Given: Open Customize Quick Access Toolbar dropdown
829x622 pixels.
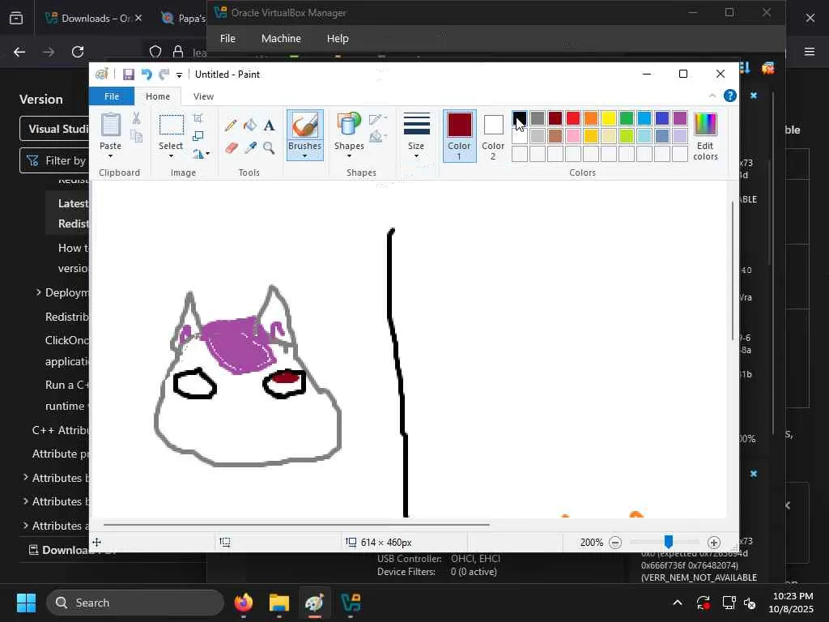Looking at the screenshot, I should tap(179, 75).
